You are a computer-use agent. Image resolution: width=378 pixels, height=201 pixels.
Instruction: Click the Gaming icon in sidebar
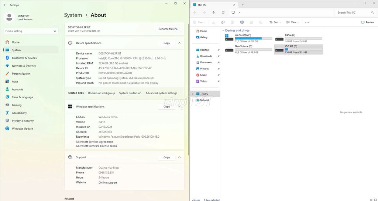pyautogui.click(x=7, y=105)
